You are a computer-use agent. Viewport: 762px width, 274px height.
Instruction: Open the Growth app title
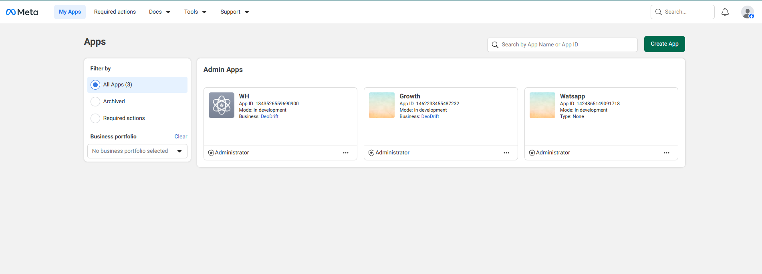[410, 96]
